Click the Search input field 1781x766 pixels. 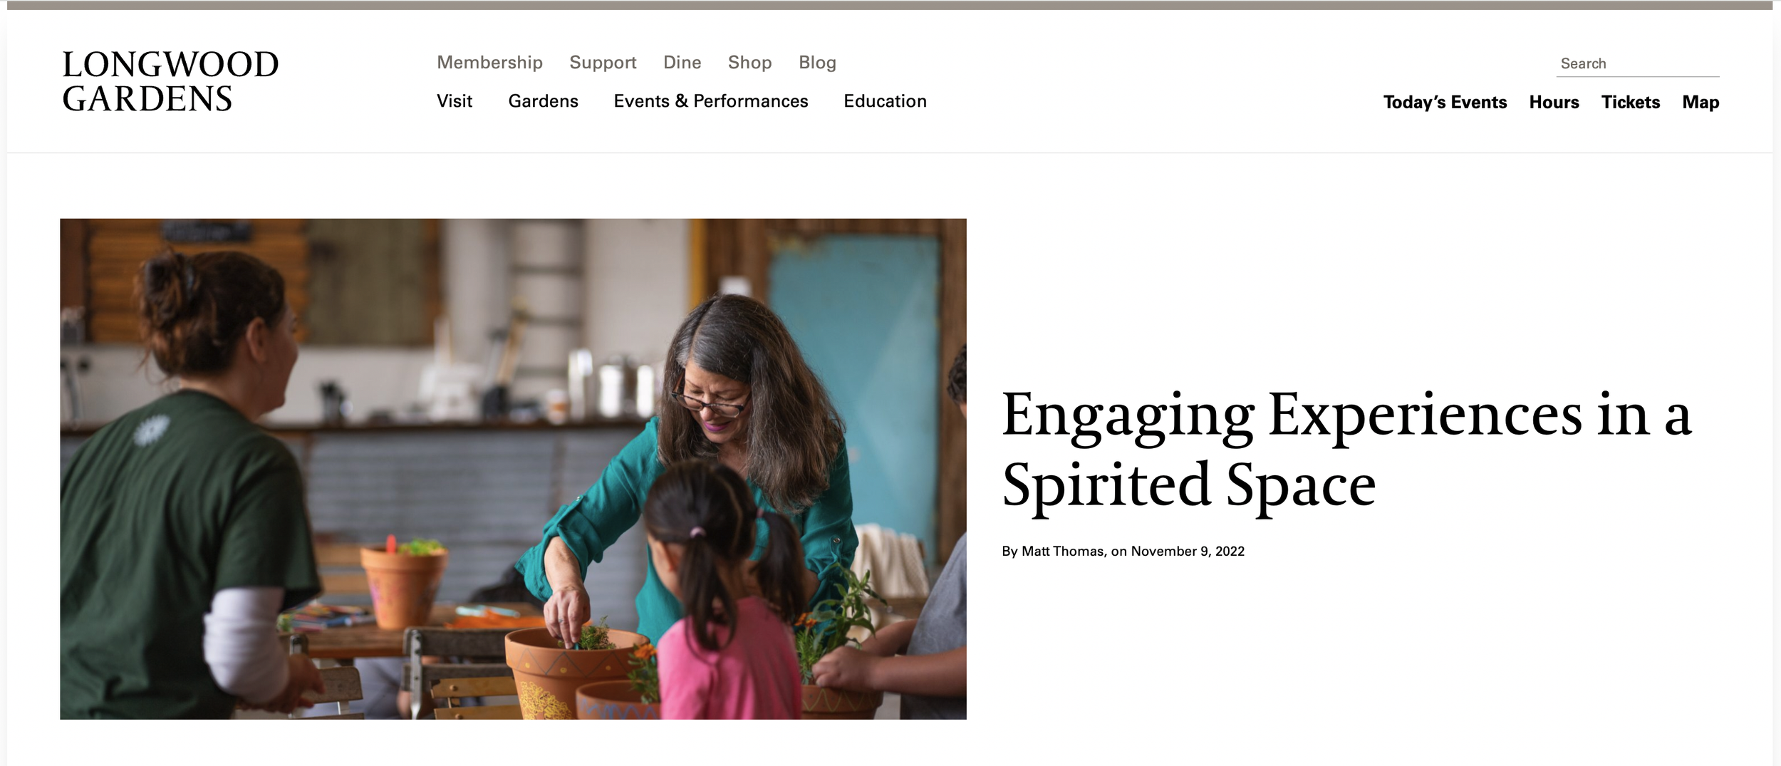(1637, 63)
